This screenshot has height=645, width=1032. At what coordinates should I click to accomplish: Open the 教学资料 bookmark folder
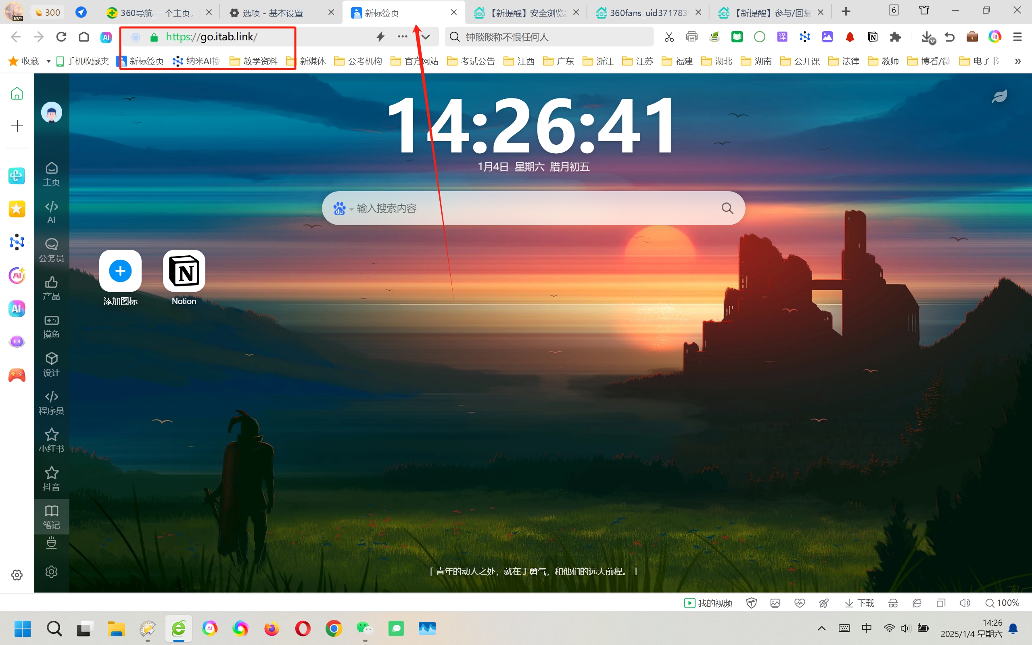[253, 61]
